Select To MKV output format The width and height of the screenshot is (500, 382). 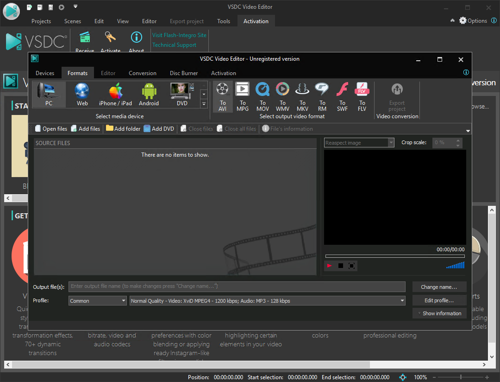(x=302, y=97)
